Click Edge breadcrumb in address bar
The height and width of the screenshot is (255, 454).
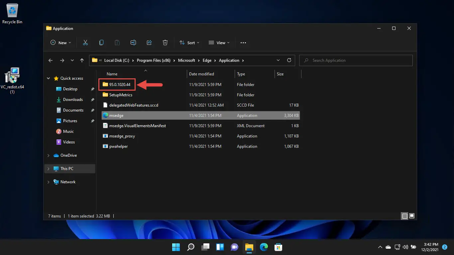(x=207, y=60)
